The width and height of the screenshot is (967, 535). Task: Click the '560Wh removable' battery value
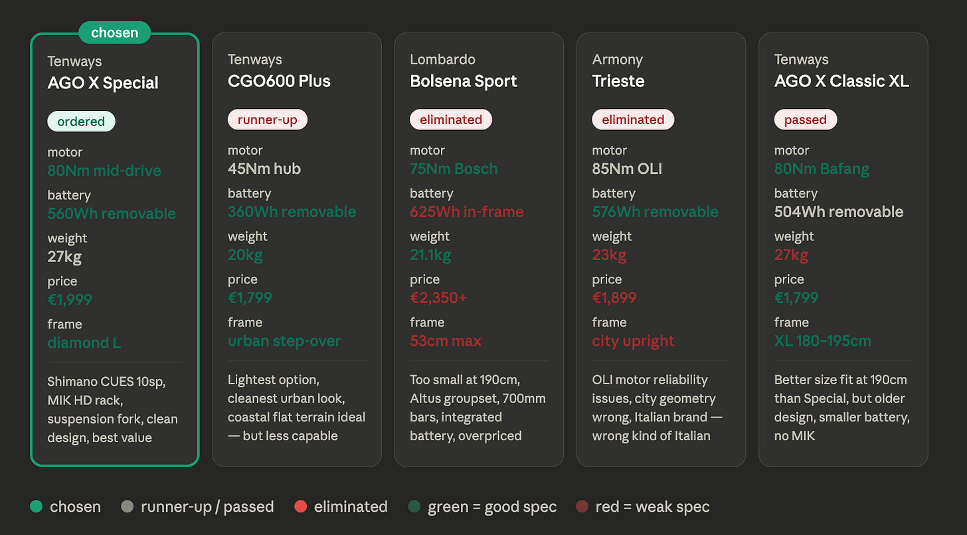tap(112, 214)
